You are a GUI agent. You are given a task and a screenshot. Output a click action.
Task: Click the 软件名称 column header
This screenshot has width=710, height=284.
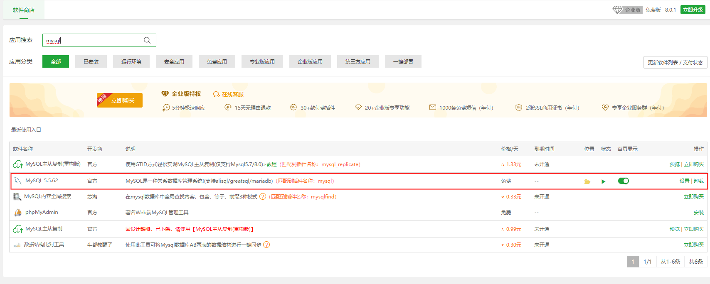tap(23, 149)
